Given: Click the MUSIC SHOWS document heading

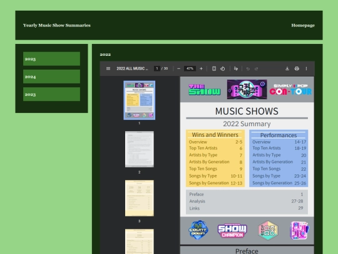Looking at the screenshot, I should coord(247,111).
